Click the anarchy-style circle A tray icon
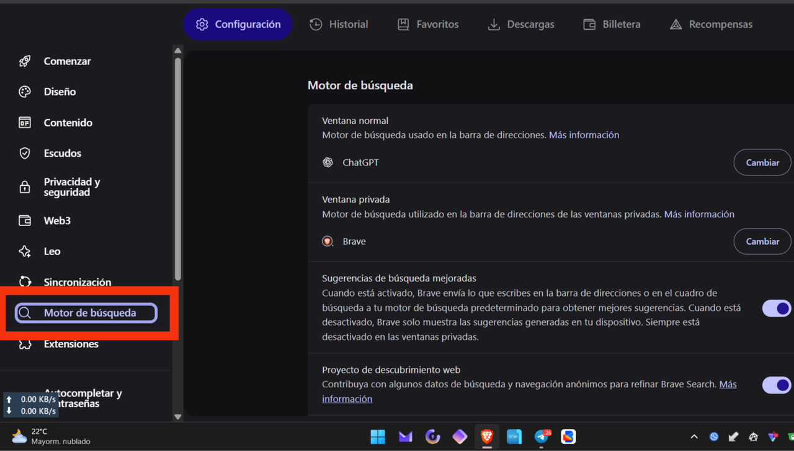The height and width of the screenshot is (451, 794). coord(753,437)
